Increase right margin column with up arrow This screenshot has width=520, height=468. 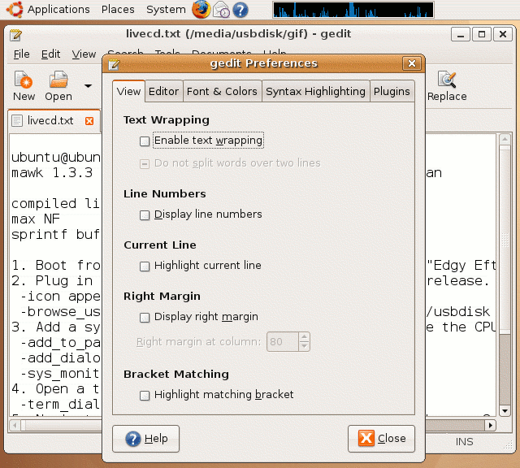[x=304, y=337]
